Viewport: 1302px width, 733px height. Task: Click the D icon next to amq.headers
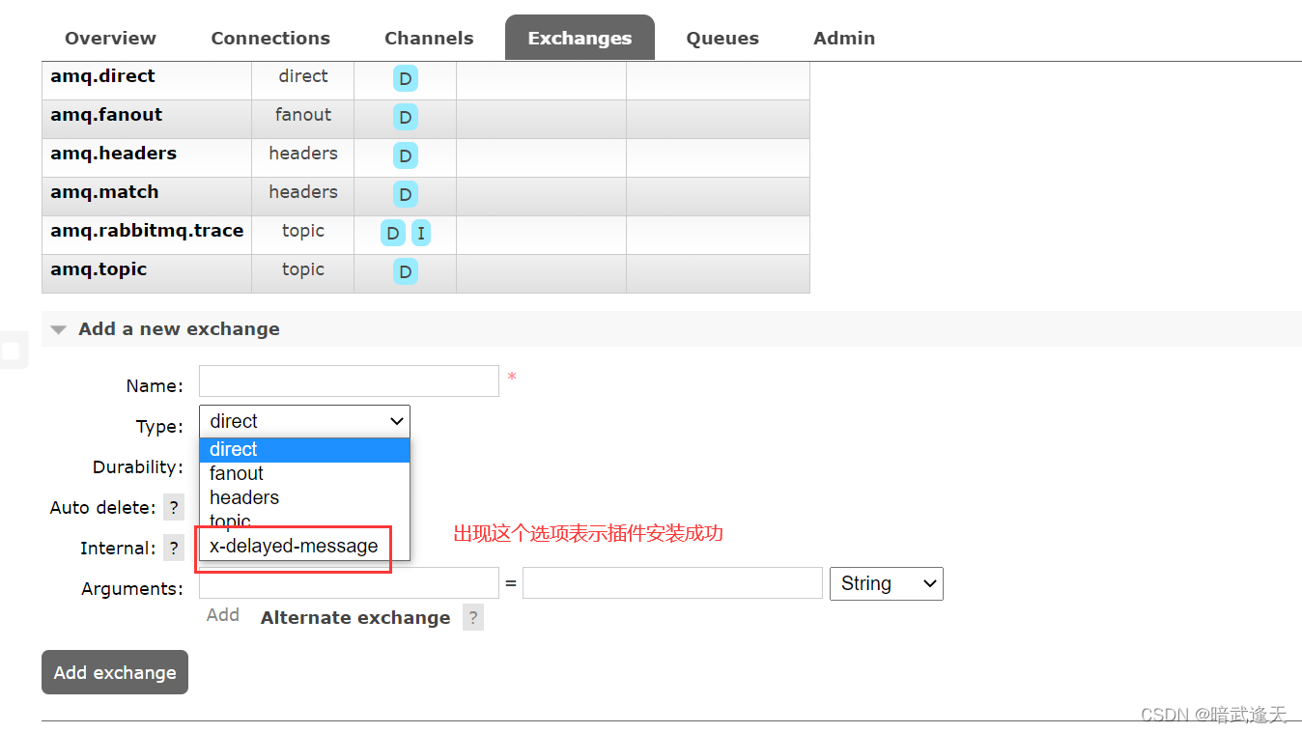405,155
